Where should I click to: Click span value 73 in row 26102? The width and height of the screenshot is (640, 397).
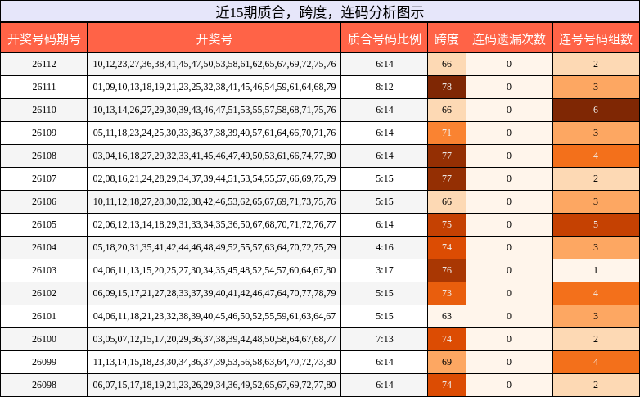pyautogui.click(x=447, y=293)
